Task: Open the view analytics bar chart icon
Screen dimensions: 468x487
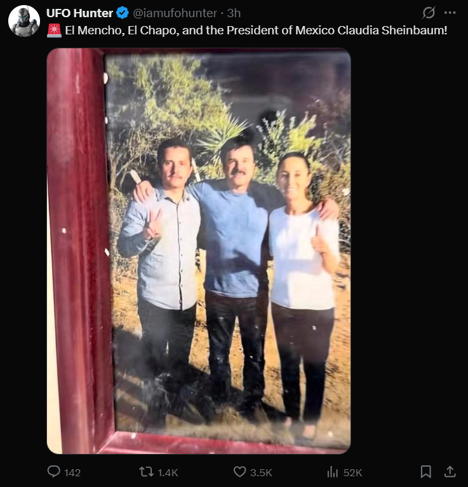Action: click(x=332, y=472)
